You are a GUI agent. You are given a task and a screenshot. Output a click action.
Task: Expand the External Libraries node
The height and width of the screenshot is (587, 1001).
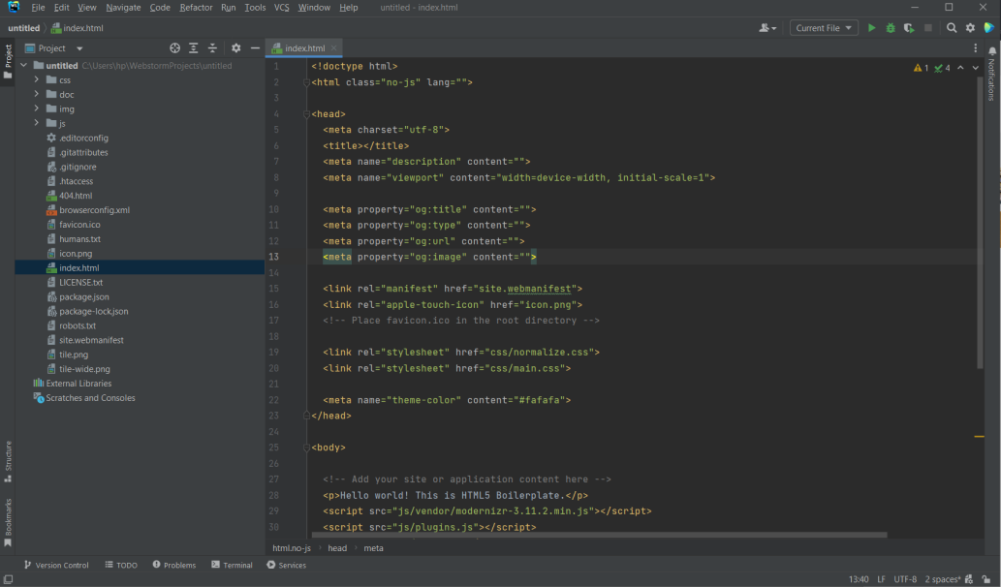(24, 384)
